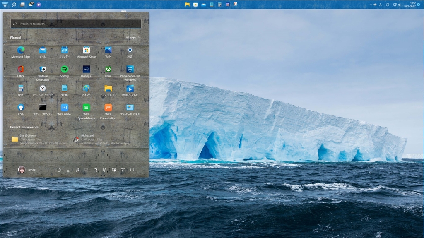Launch Spotify from the Start menu

pyautogui.click(x=64, y=70)
